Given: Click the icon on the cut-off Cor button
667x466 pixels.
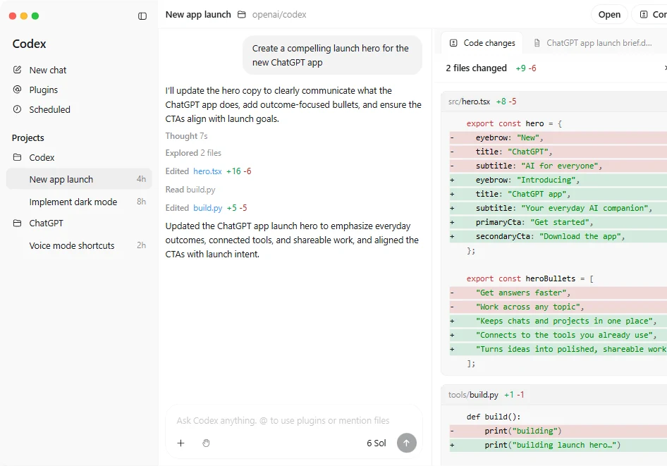Looking at the screenshot, I should (644, 15).
